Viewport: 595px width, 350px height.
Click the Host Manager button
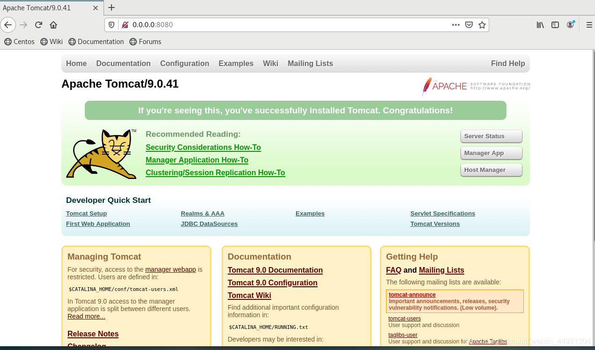pyautogui.click(x=491, y=170)
